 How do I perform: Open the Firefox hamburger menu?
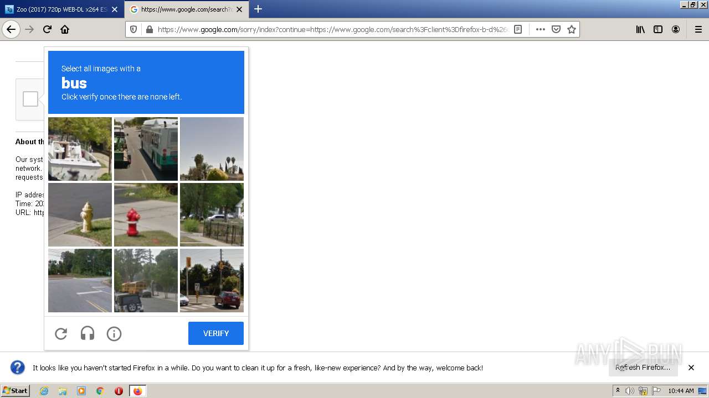(698, 29)
